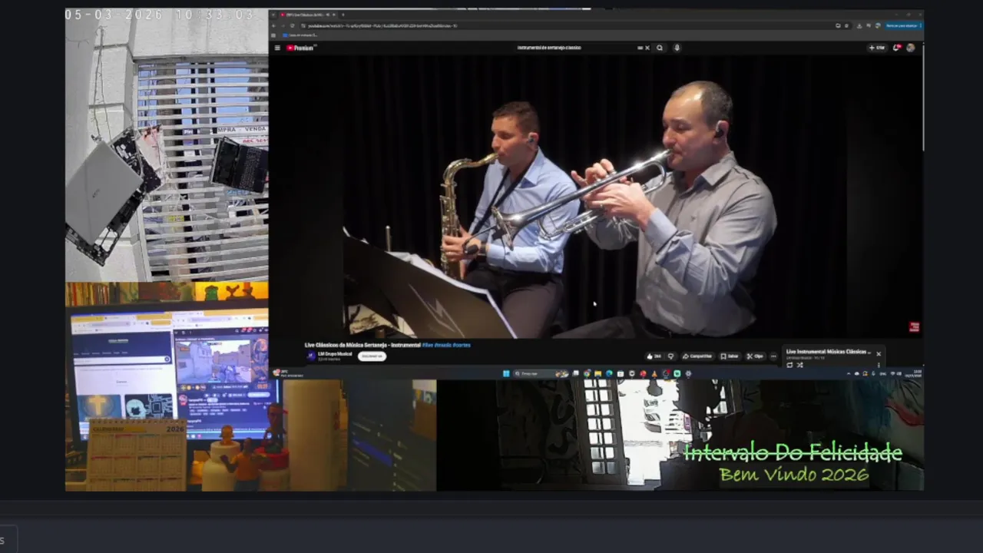Click the Clipe button under video
The height and width of the screenshot is (553, 983).
pos(755,356)
